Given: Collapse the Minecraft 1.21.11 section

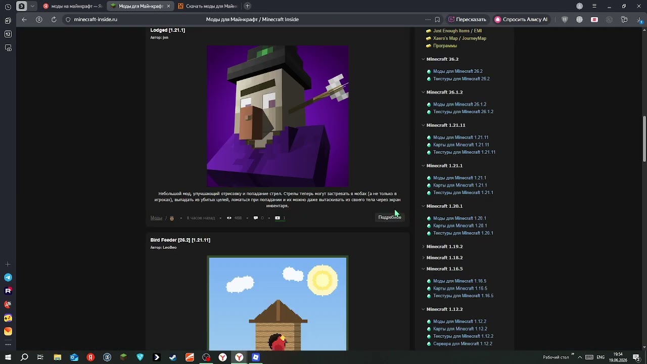Looking at the screenshot, I should (x=424, y=125).
